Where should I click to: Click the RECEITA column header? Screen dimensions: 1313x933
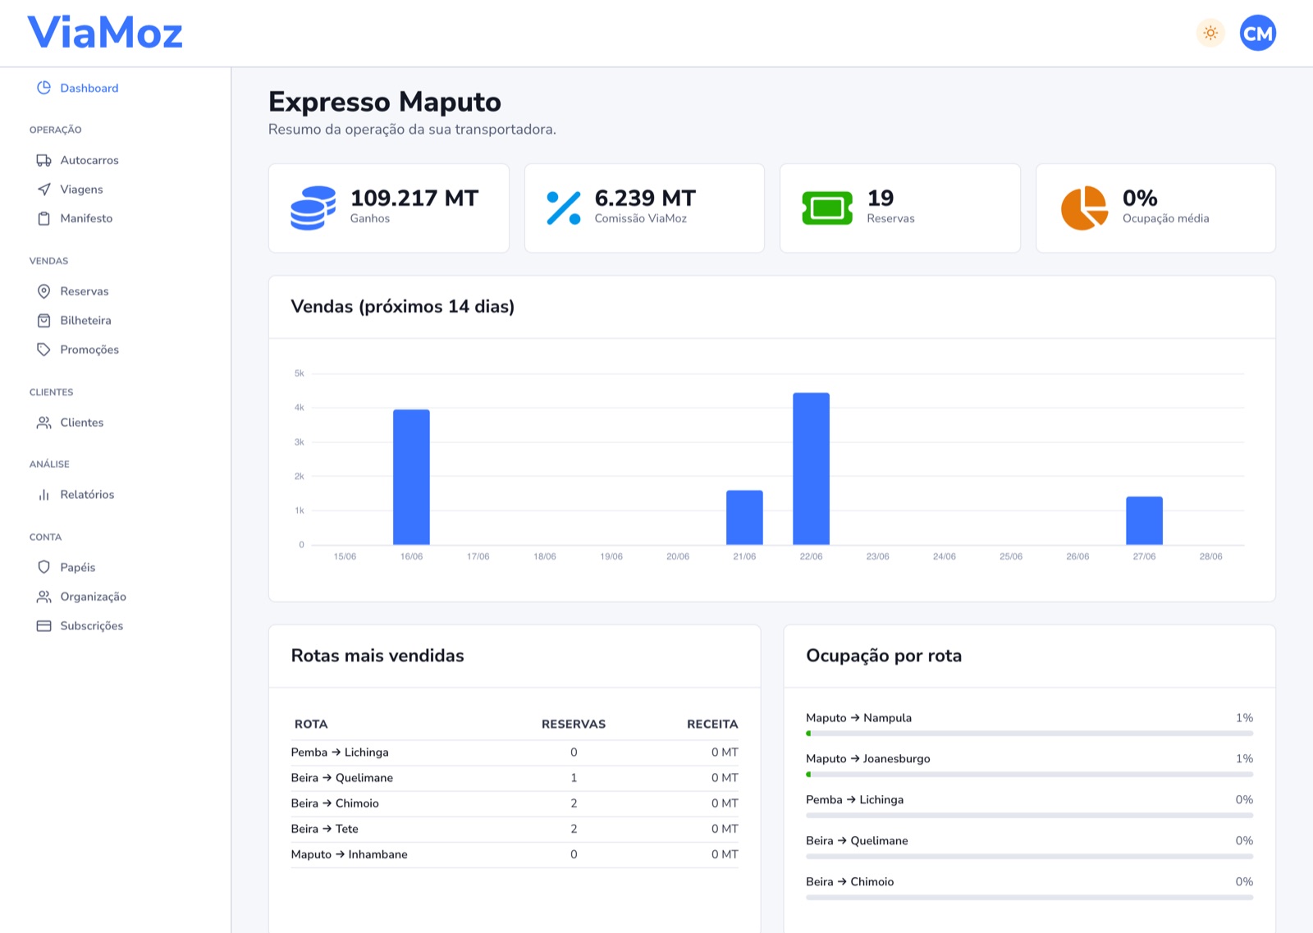pyautogui.click(x=712, y=725)
